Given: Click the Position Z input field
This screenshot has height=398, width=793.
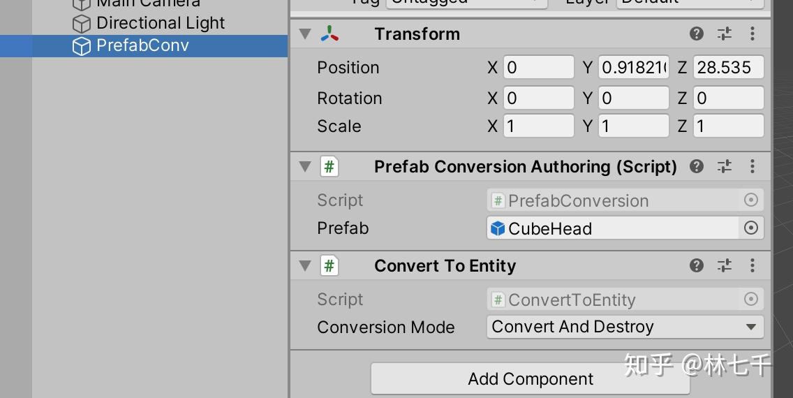Looking at the screenshot, I should [728, 68].
